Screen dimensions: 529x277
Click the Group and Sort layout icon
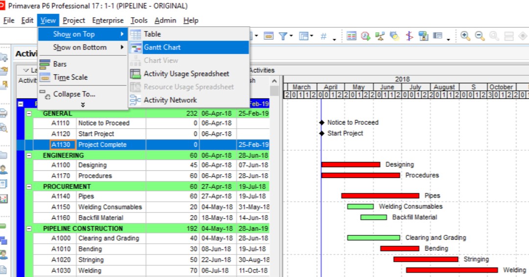[x=304, y=36]
